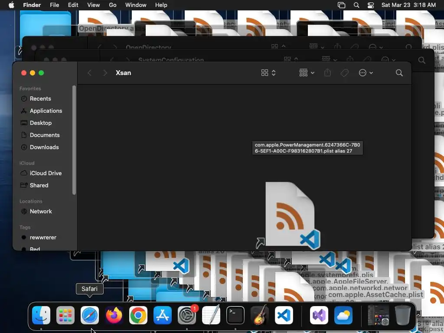Open the Edit menu
Image resolution: width=444 pixels, height=333 pixels.
click(73, 5)
